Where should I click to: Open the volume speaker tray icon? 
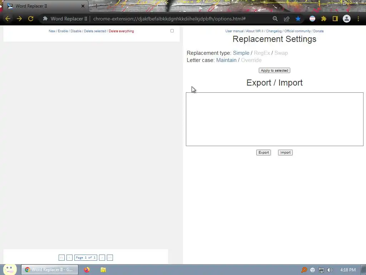330,270
